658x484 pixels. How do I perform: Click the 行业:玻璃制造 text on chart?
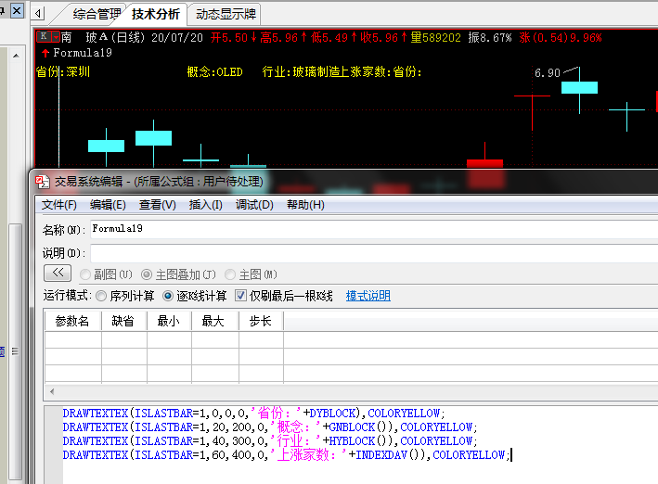[302, 72]
